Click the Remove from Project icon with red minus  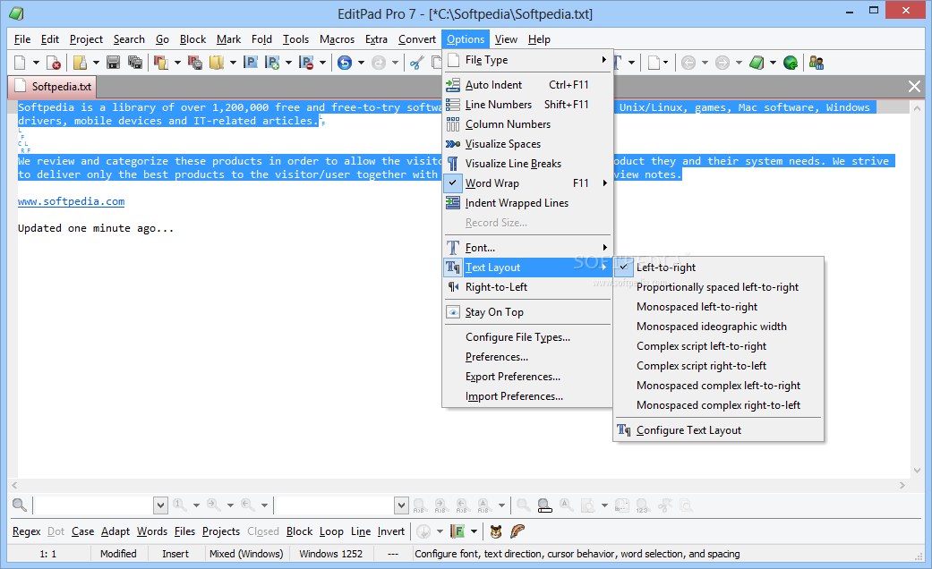[306, 63]
